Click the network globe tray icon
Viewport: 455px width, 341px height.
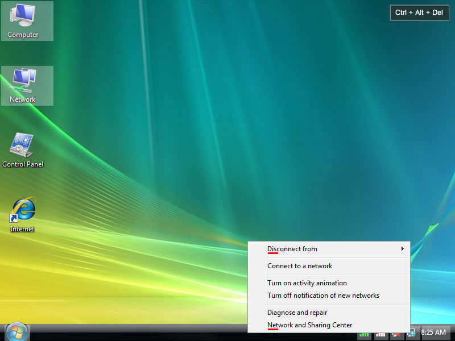pyautogui.click(x=411, y=333)
